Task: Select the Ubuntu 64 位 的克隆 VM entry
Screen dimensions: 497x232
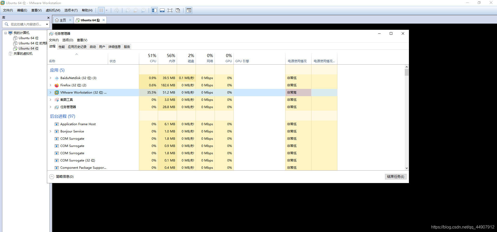Action: (x=33, y=43)
